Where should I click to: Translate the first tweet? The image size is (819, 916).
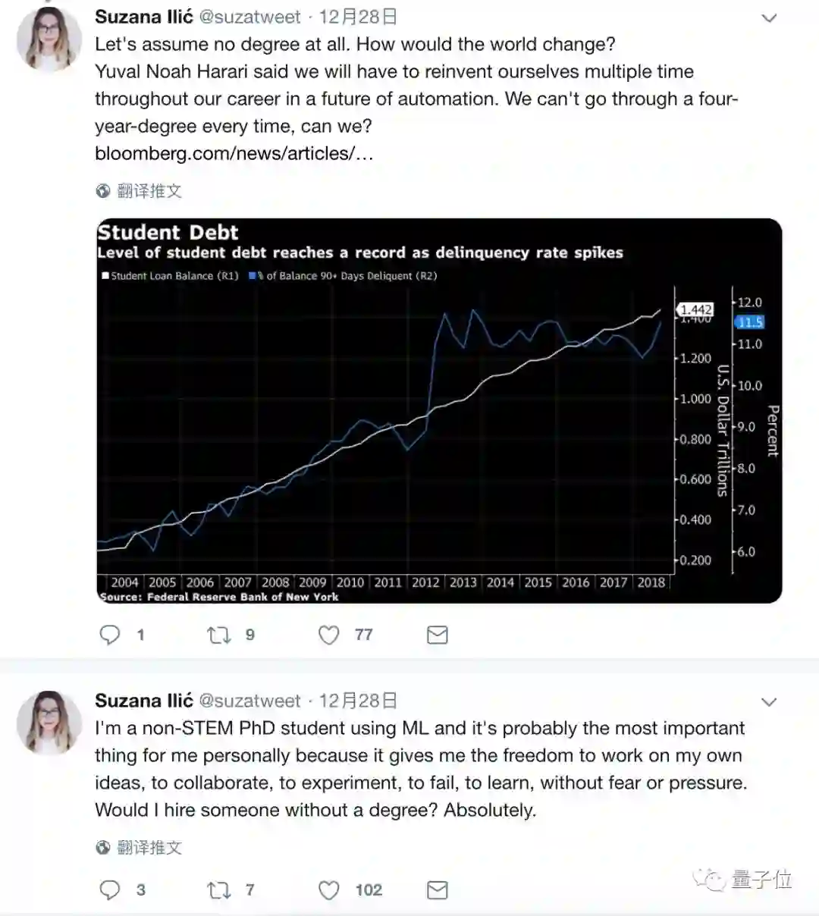[149, 191]
